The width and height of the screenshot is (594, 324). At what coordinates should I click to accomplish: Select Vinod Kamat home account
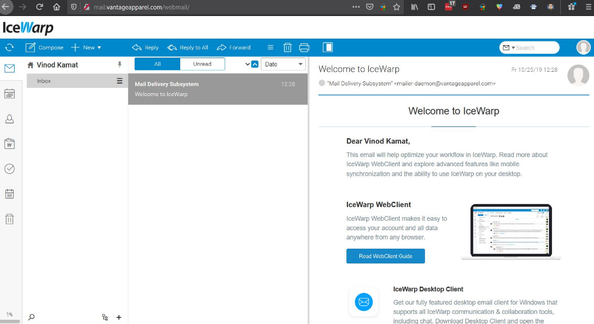[53, 65]
